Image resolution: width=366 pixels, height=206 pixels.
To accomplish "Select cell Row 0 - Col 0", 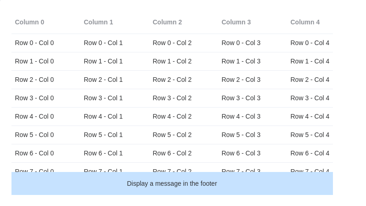I will click(34, 43).
